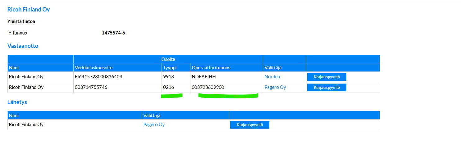Viewport: 461px width, 160px height.
Task: Click Korjauspyyntö button in the Nordea row
Action: point(326,77)
